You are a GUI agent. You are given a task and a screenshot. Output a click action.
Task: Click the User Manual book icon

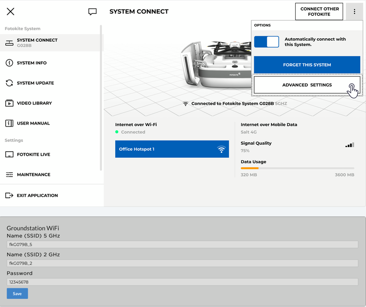coord(9,124)
